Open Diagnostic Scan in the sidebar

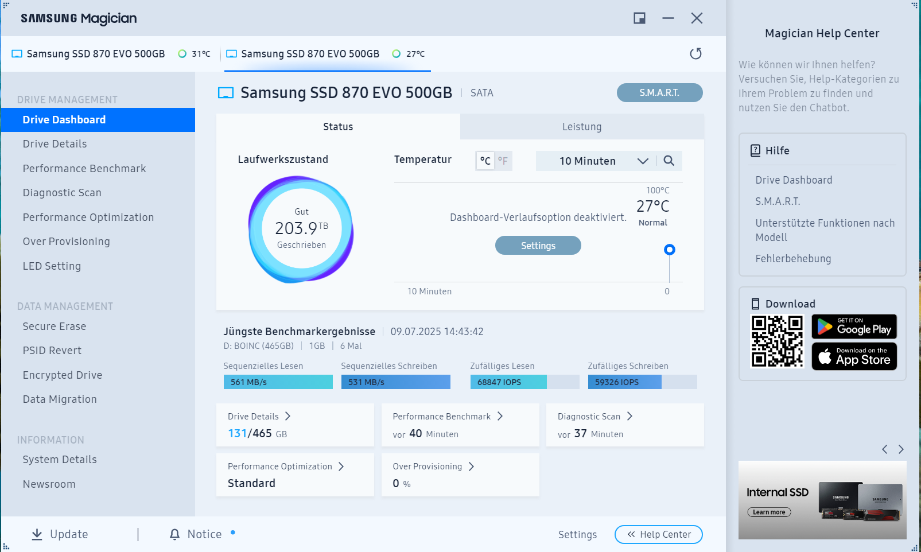pyautogui.click(x=62, y=193)
